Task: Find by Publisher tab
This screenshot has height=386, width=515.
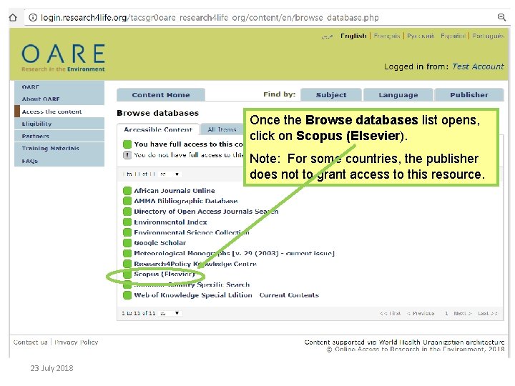Action: click(469, 95)
